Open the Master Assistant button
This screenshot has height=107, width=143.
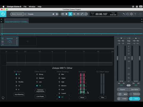click(17, 14)
